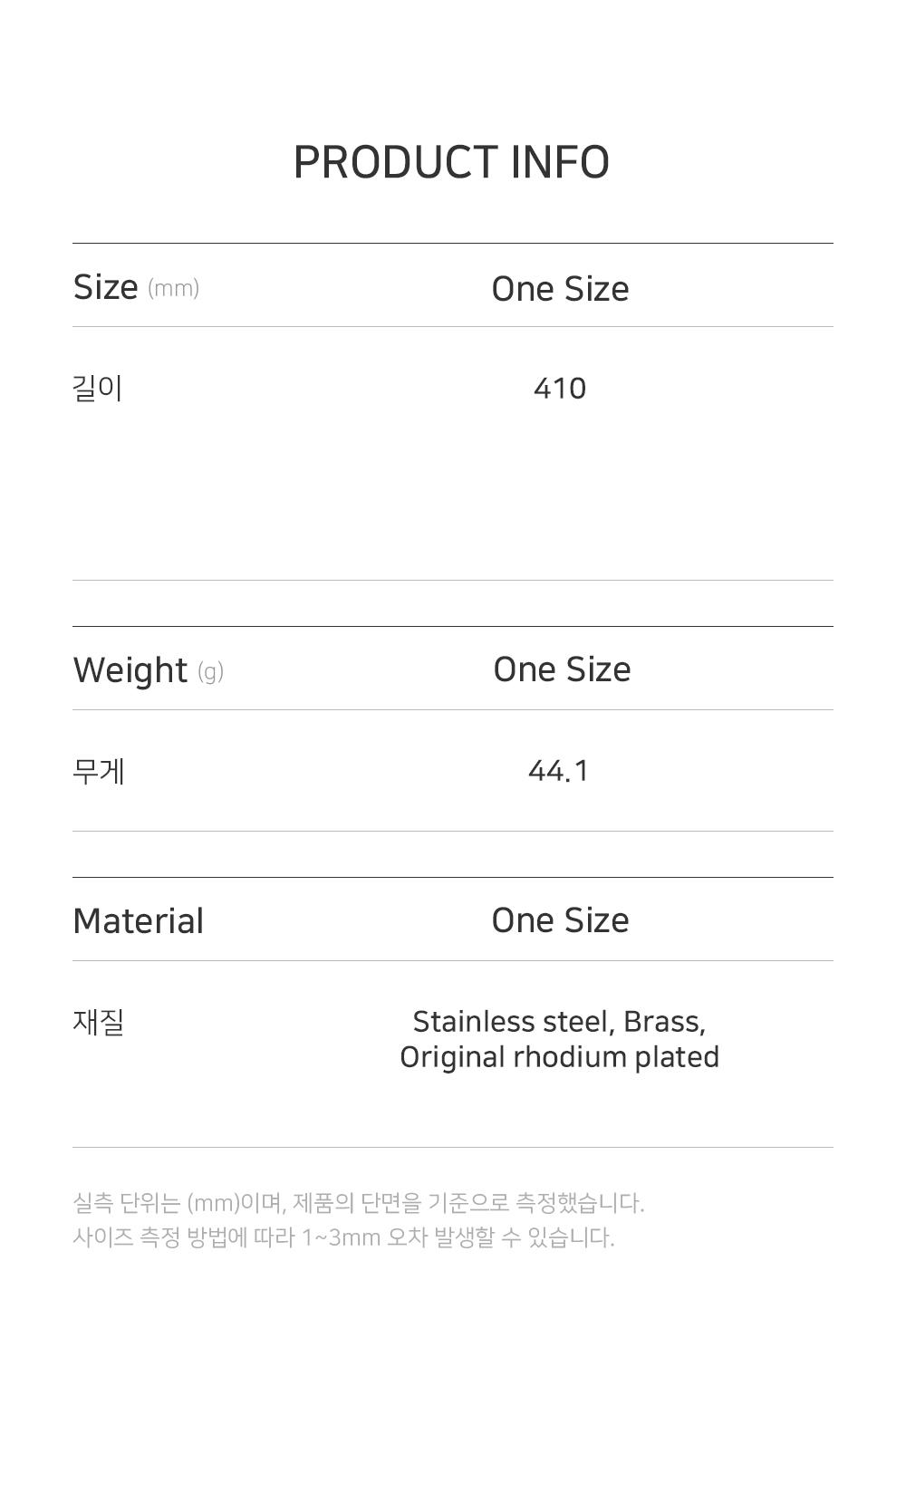Select the 무게 weight label

pos(98,772)
